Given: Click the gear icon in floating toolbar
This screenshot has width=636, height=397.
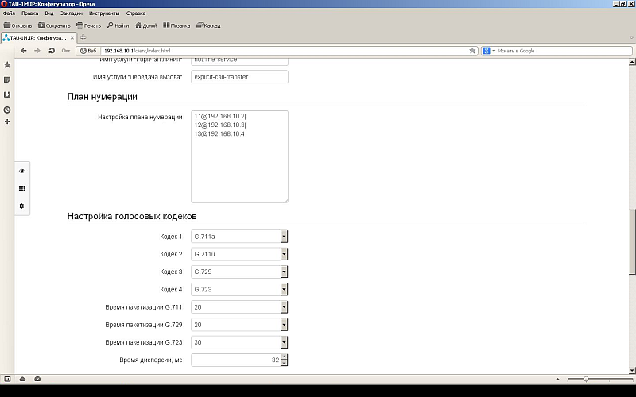Looking at the screenshot, I should (22, 206).
